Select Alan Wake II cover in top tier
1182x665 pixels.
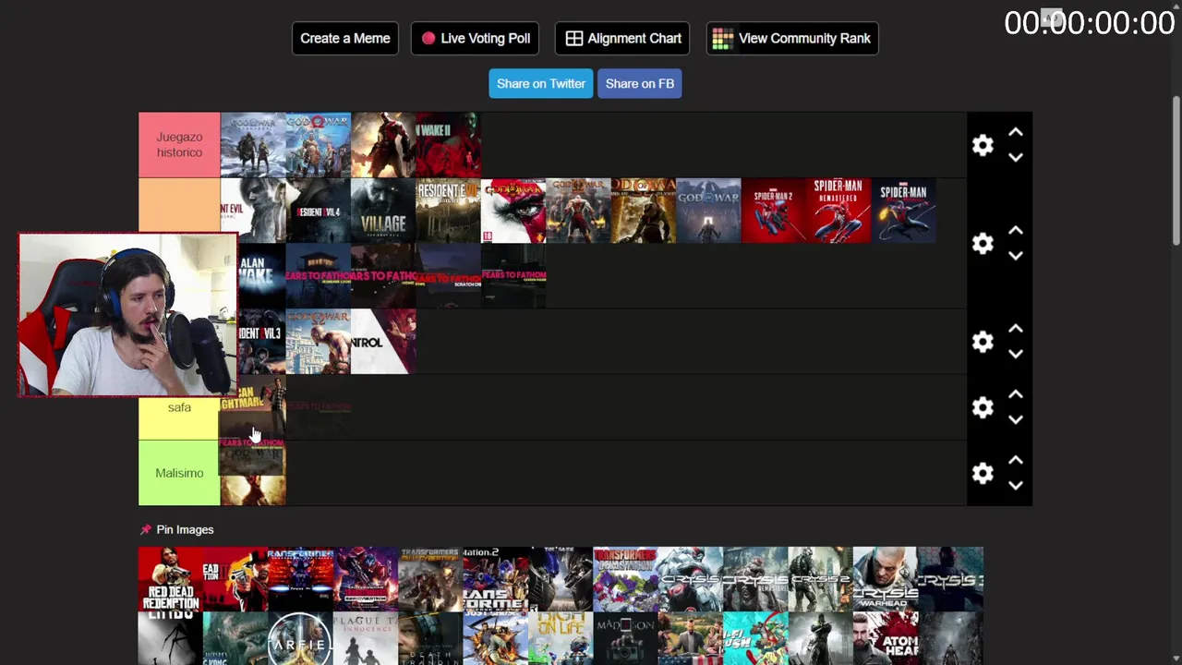(448, 145)
